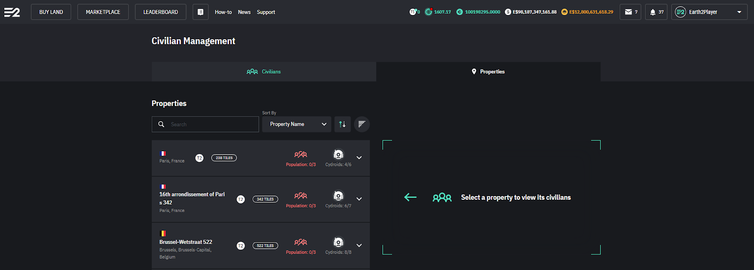Open the Support link
Screen dimensions: 754x270
click(266, 12)
